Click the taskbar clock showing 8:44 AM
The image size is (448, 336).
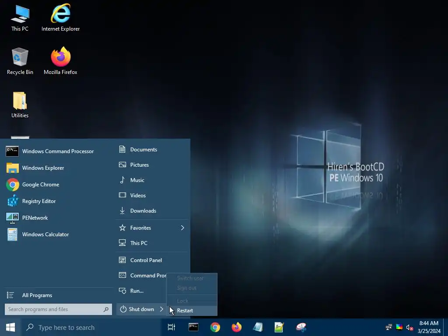point(429,327)
